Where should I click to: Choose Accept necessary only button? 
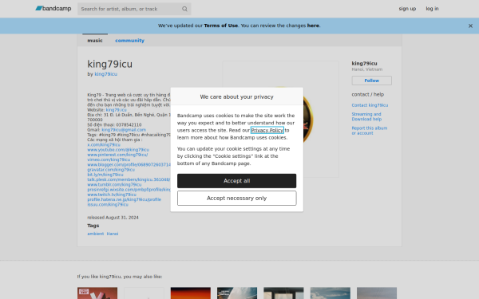pos(237,198)
